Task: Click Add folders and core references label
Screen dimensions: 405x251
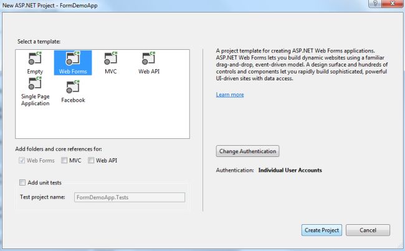Action: (x=59, y=149)
